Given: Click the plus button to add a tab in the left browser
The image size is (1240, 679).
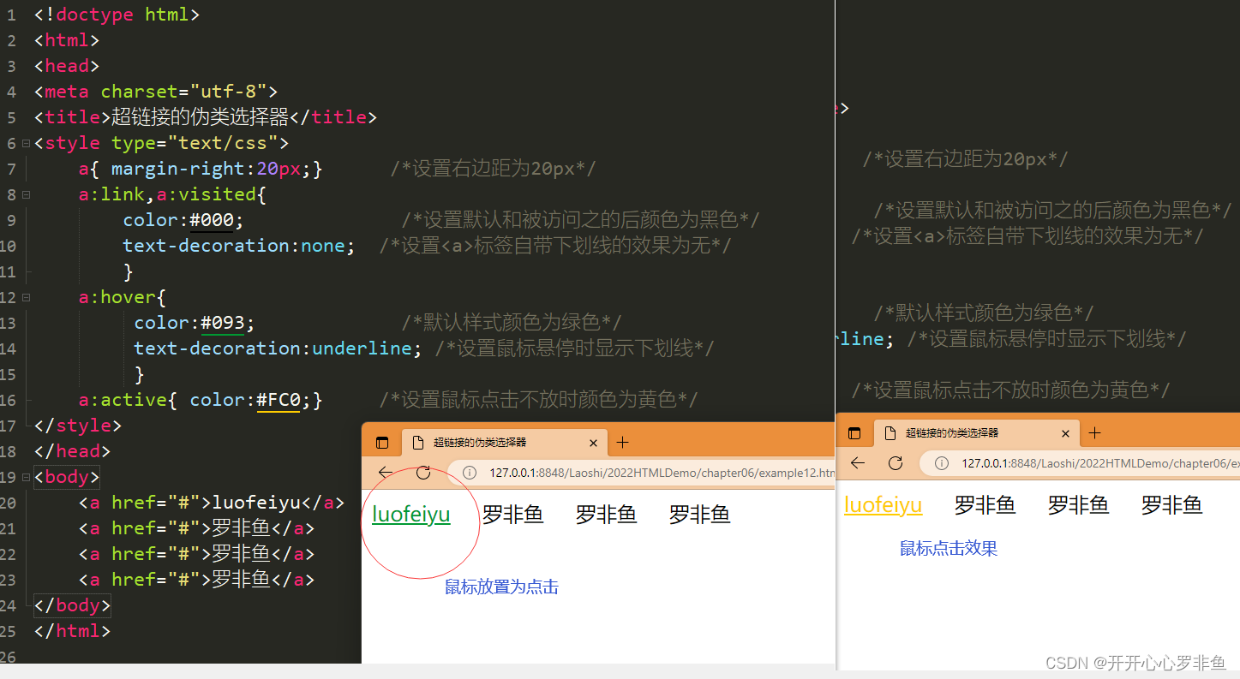Looking at the screenshot, I should pos(622,442).
